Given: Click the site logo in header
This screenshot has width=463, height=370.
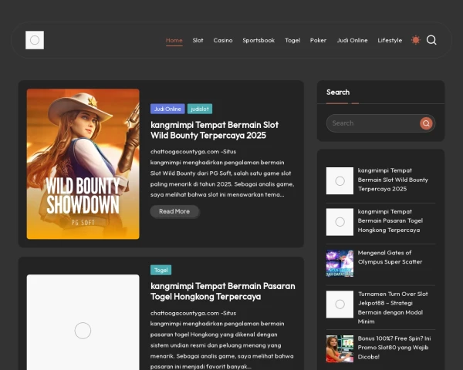Looking at the screenshot, I should coord(35,40).
